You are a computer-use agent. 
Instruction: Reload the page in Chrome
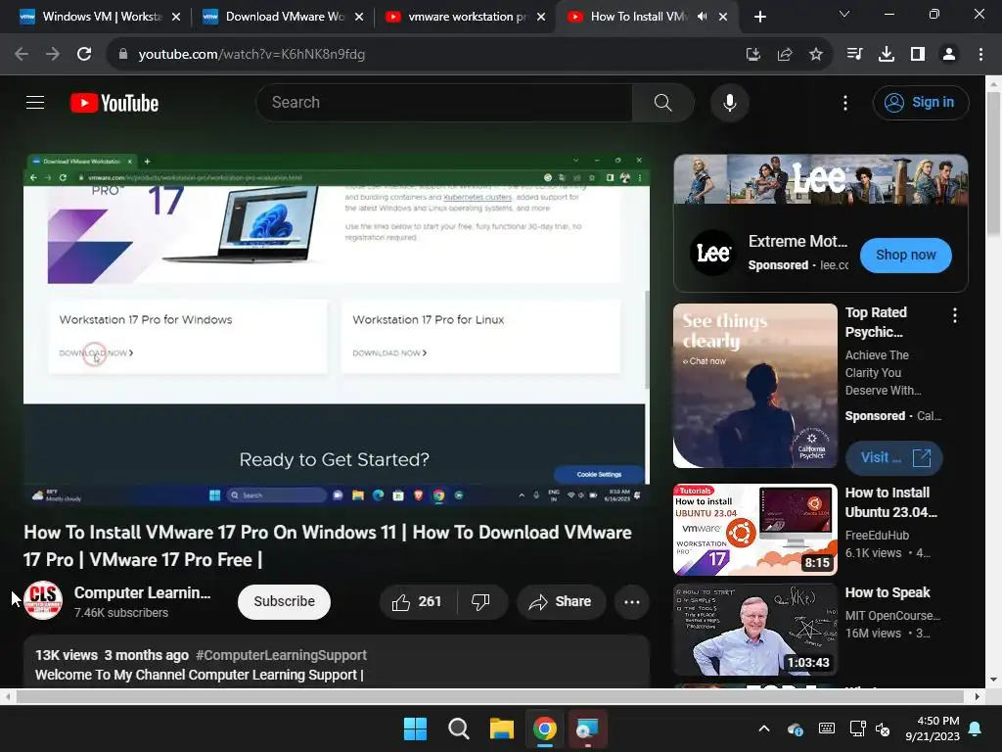(84, 55)
